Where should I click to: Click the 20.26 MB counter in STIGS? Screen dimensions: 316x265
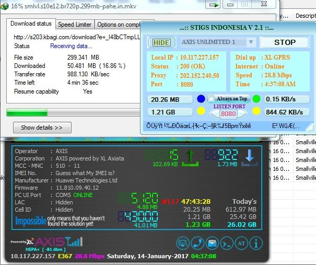click(170, 100)
